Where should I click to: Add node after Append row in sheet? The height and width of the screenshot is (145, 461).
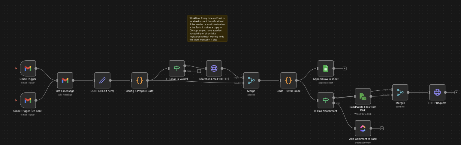[345, 68]
